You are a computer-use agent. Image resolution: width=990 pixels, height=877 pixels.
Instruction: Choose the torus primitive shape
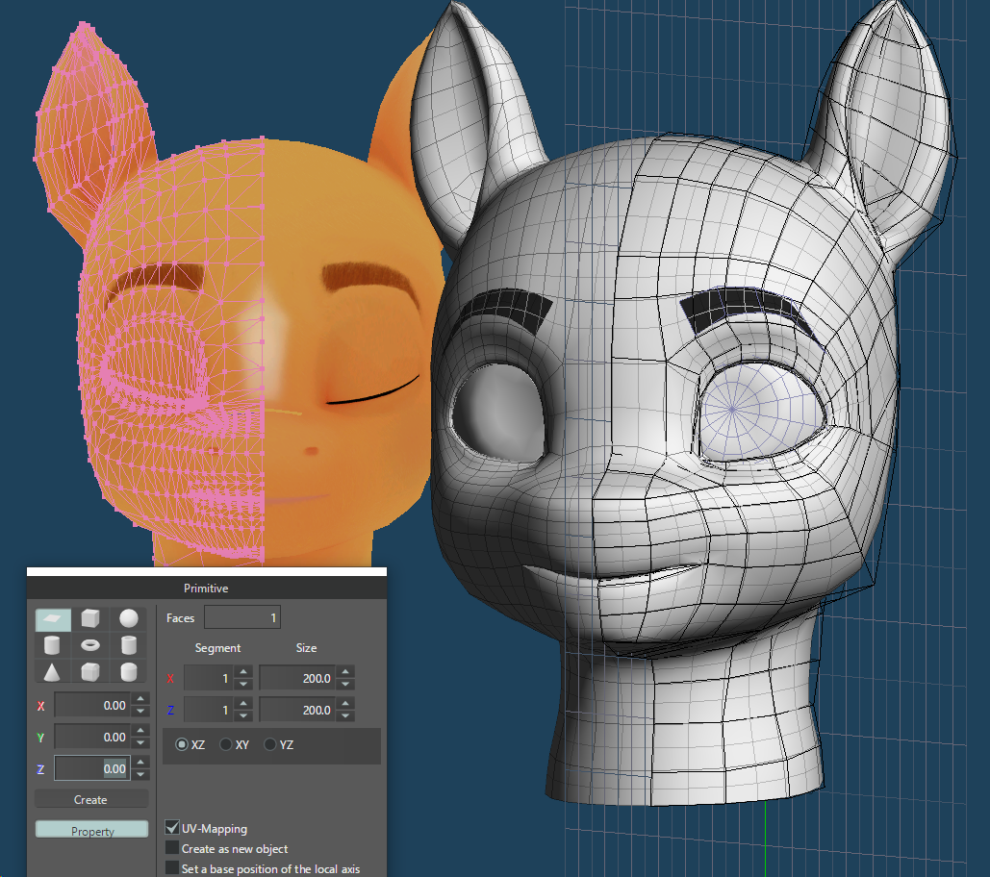91,644
